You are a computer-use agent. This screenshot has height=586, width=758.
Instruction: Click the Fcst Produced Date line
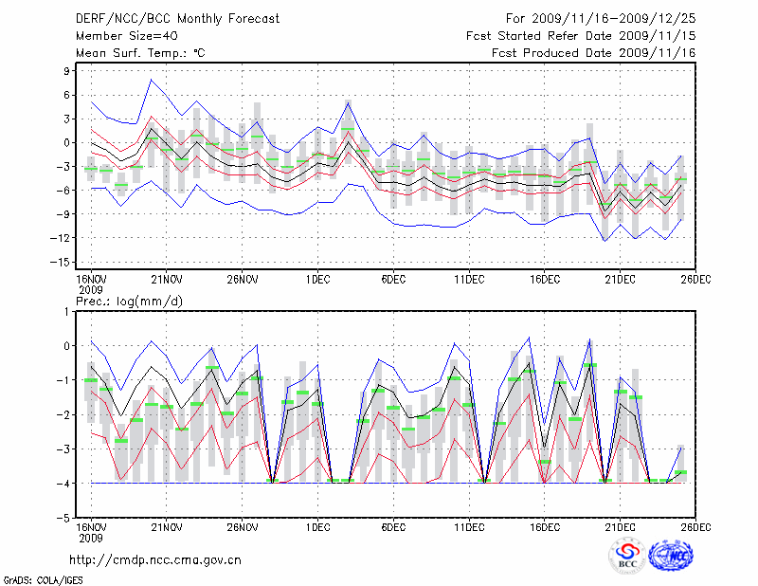593,53
